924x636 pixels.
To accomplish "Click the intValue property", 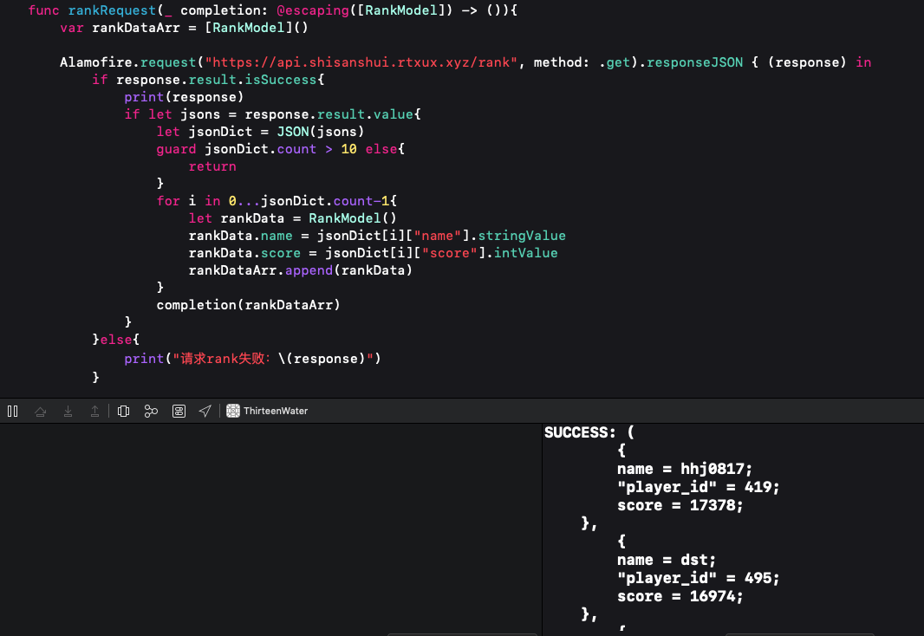I will click(525, 253).
